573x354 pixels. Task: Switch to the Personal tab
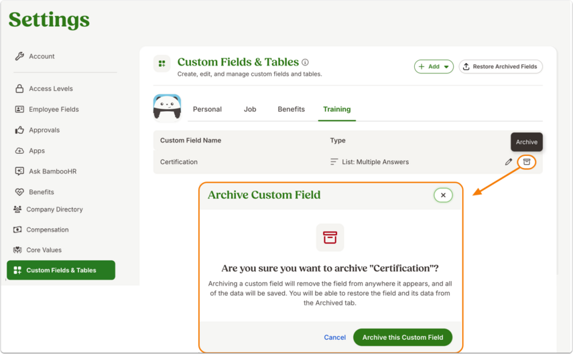click(x=207, y=109)
